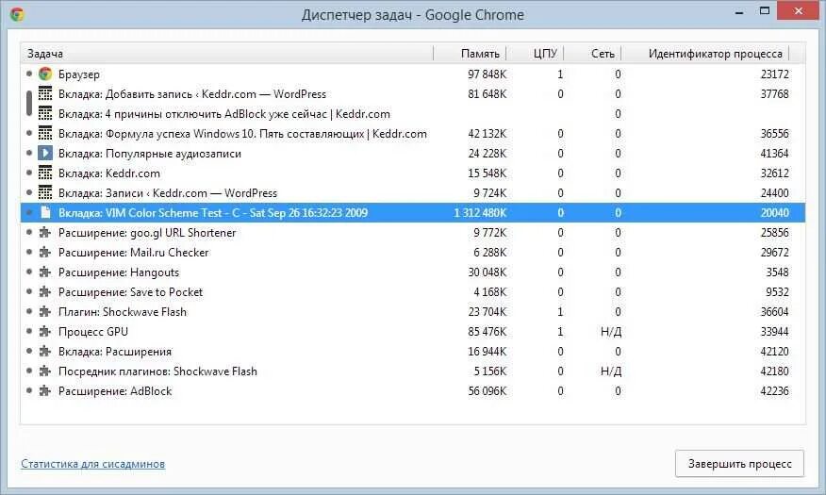Click Chrome logo in window title bar
826x495 pixels.
pos(17,14)
